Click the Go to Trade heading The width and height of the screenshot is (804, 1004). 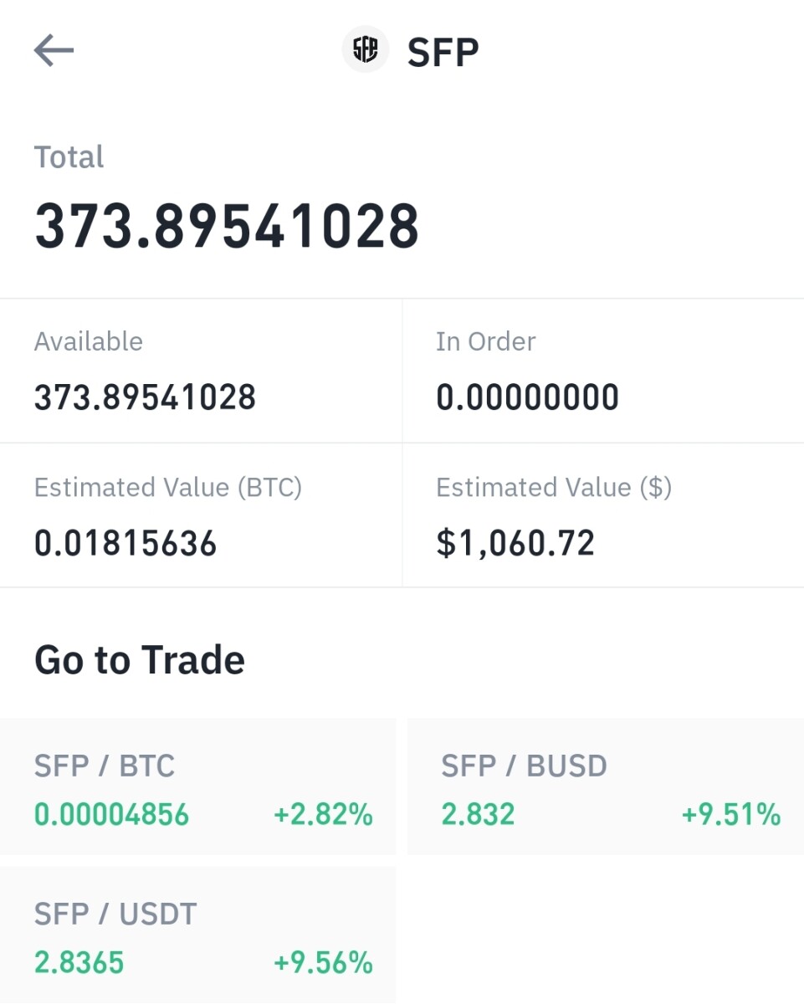140,660
